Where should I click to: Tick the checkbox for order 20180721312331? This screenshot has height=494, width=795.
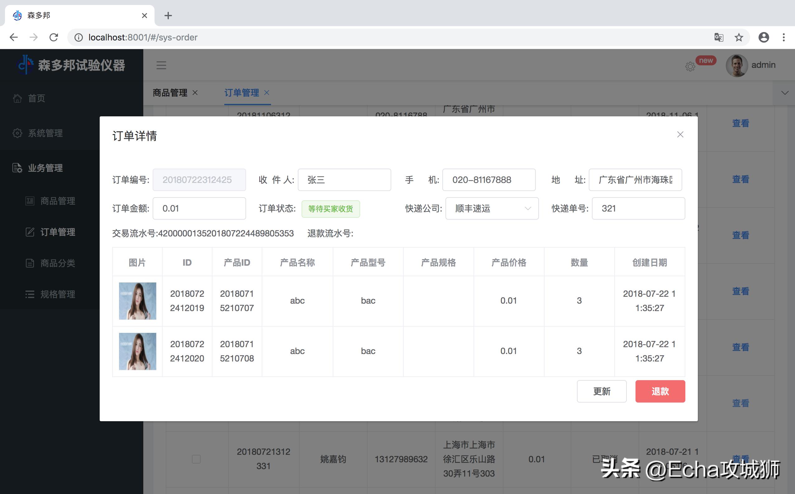coord(196,459)
